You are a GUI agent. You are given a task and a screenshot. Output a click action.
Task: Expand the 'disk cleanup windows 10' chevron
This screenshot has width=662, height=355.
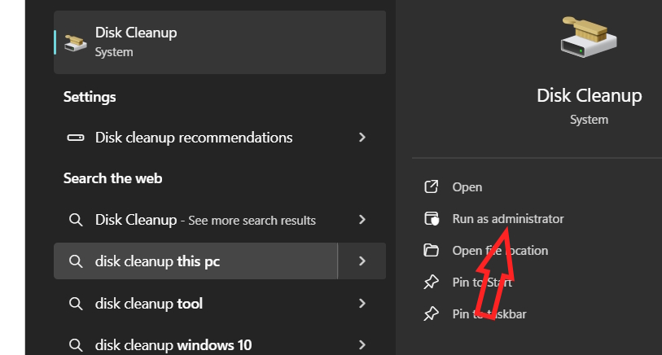point(362,344)
